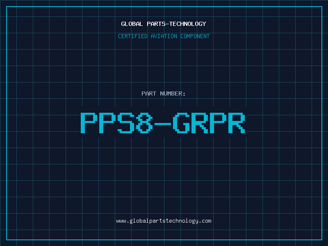Click the GLOBAL PARTS-TECHNOLOGY heading
The image size is (328, 246).
(164, 24)
